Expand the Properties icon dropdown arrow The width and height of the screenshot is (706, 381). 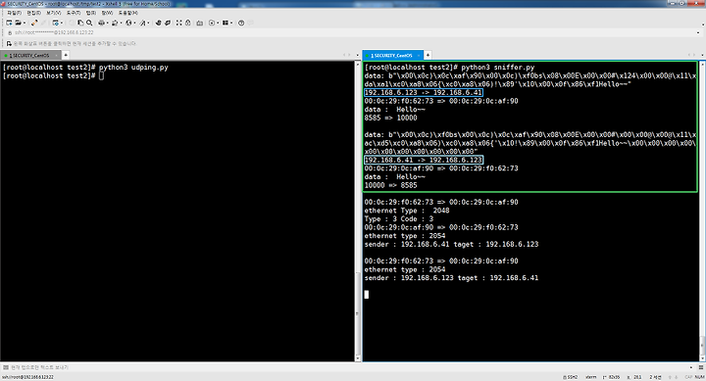[62, 23]
